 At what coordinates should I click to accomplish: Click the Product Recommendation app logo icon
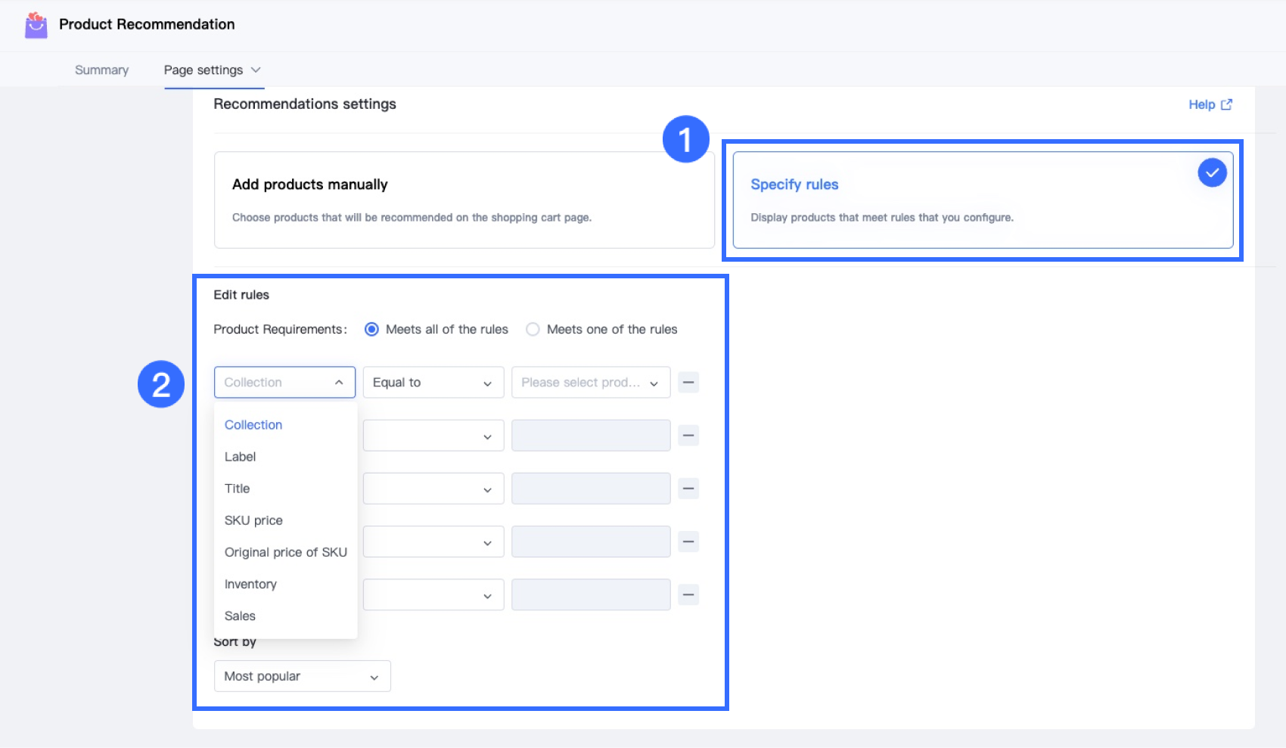point(36,25)
